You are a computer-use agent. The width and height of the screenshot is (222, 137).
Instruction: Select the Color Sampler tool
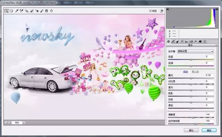[22, 11]
